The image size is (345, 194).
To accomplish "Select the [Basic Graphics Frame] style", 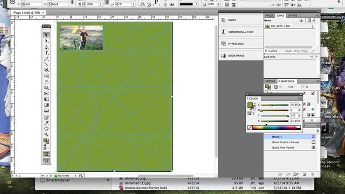I will (x=290, y=142).
